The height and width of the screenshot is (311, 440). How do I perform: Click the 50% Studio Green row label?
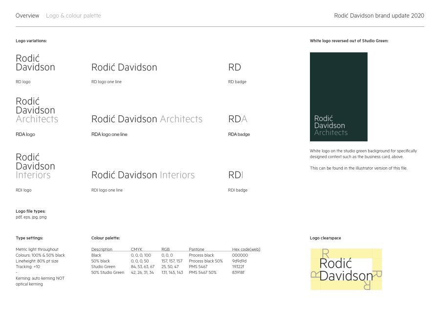(108, 272)
